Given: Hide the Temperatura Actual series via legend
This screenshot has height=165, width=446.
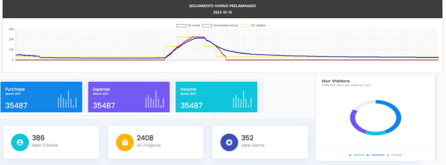Looking at the screenshot, I should point(220,25).
